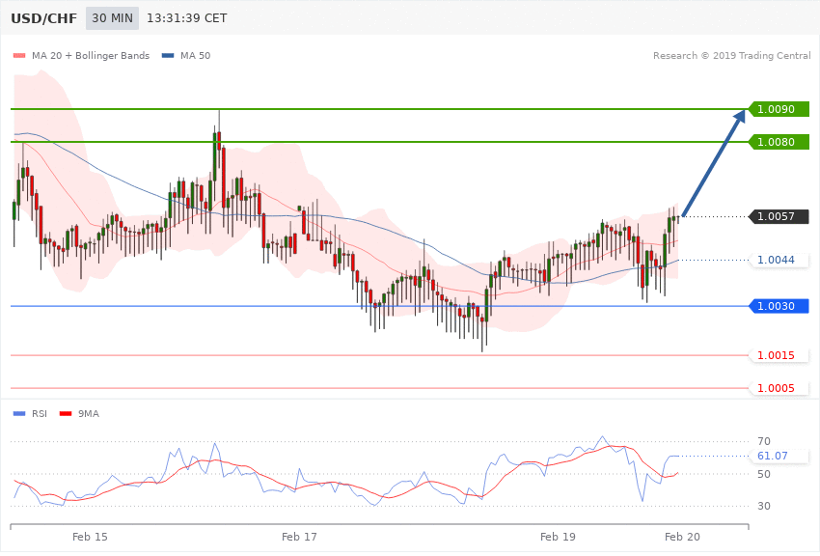The image size is (820, 556).
Task: Click the USD/CHF pair title
Action: [x=44, y=18]
